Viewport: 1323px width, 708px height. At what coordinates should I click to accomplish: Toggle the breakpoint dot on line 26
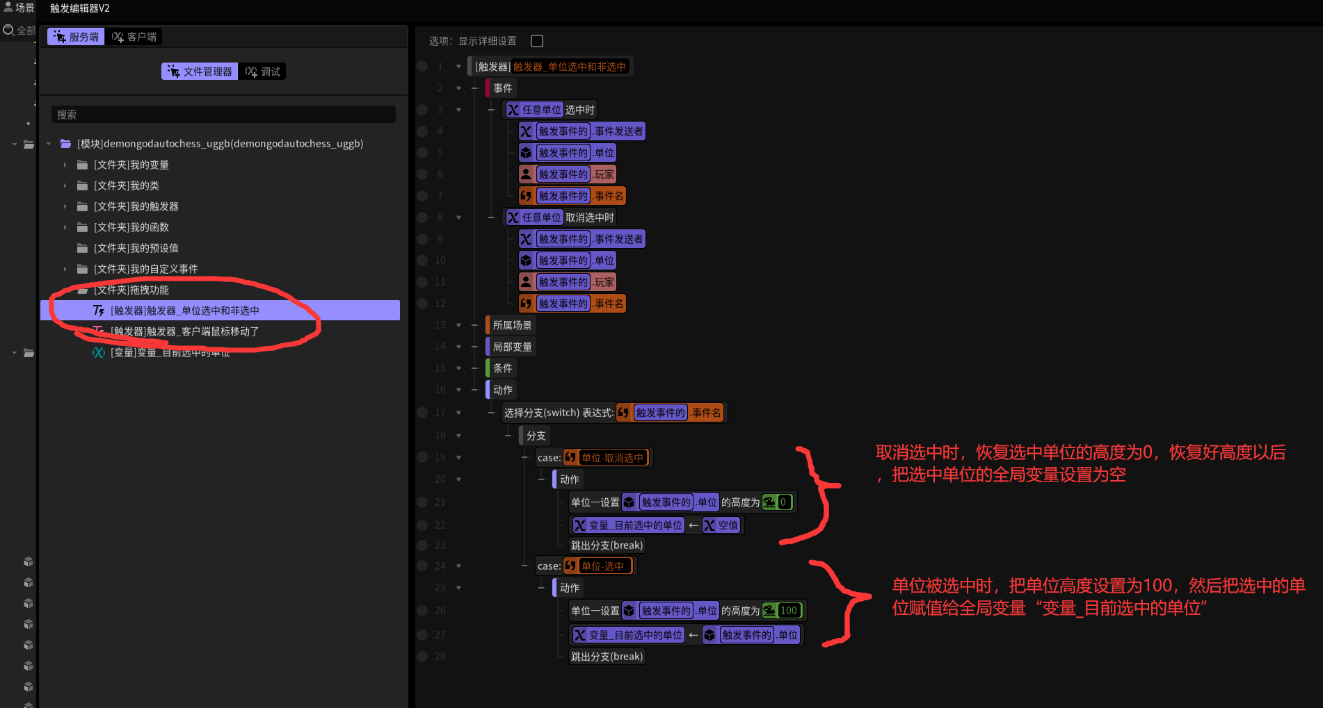click(422, 611)
